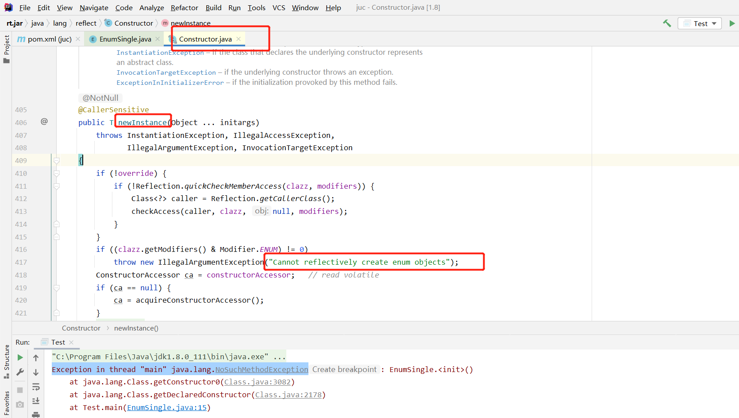
Task: Click the @NotNull annotation hint
Action: (x=100, y=98)
